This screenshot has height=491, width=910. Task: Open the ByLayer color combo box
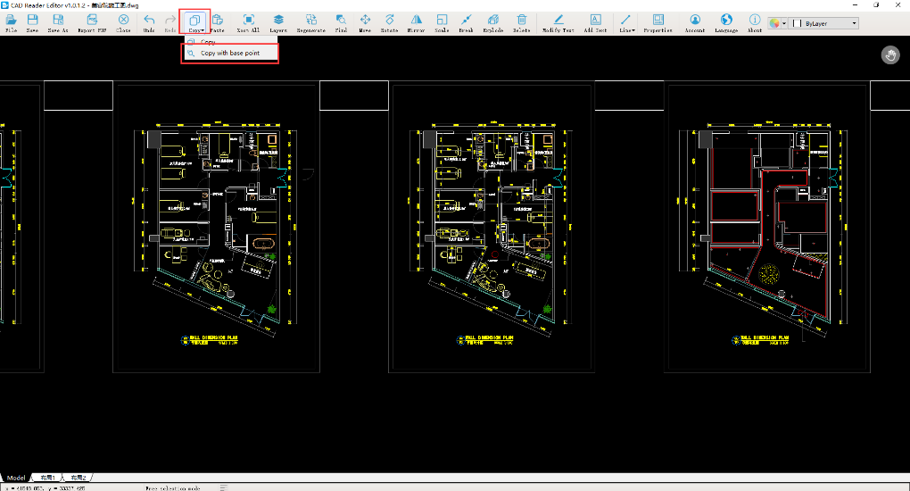(825, 23)
